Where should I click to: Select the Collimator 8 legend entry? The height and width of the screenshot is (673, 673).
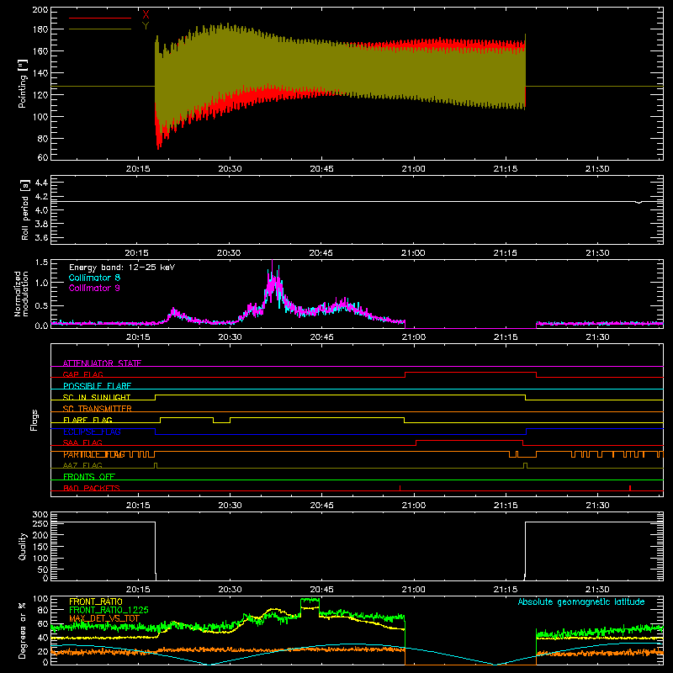coord(94,278)
